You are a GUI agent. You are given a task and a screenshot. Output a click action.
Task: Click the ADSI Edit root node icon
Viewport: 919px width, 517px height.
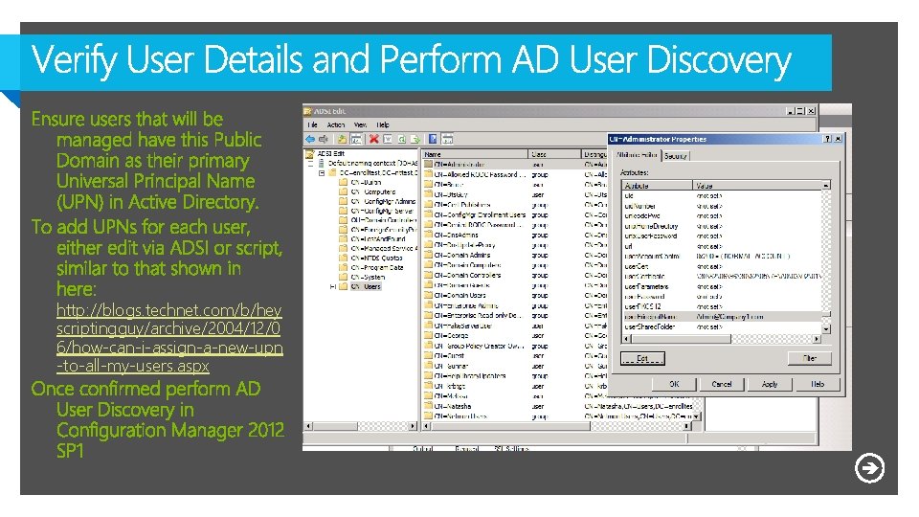(x=310, y=153)
